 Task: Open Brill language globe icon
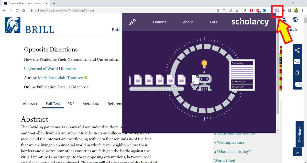point(295,20)
